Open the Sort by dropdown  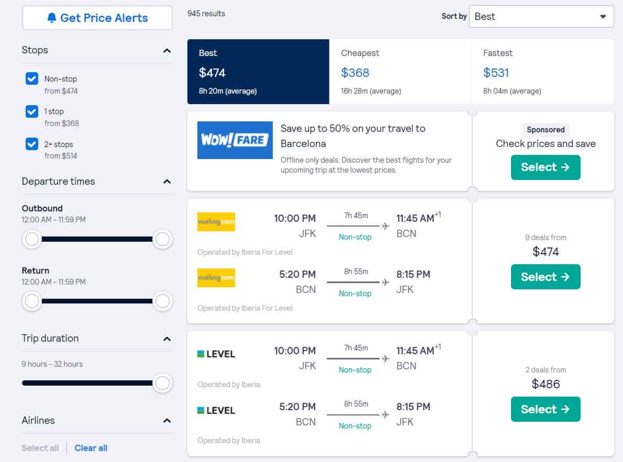(541, 16)
